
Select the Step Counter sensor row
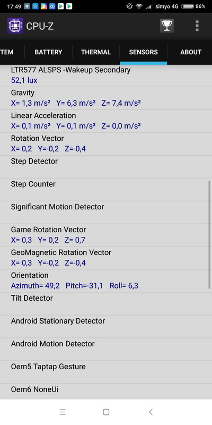[106, 190]
